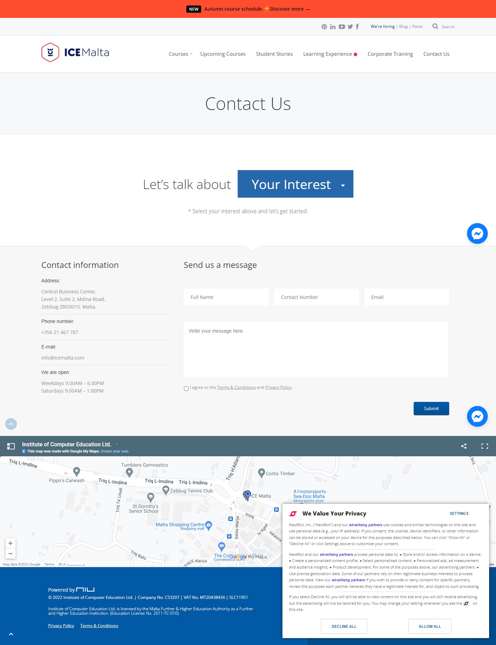Expand the Courses menu
This screenshot has width=496, height=645.
pos(180,54)
